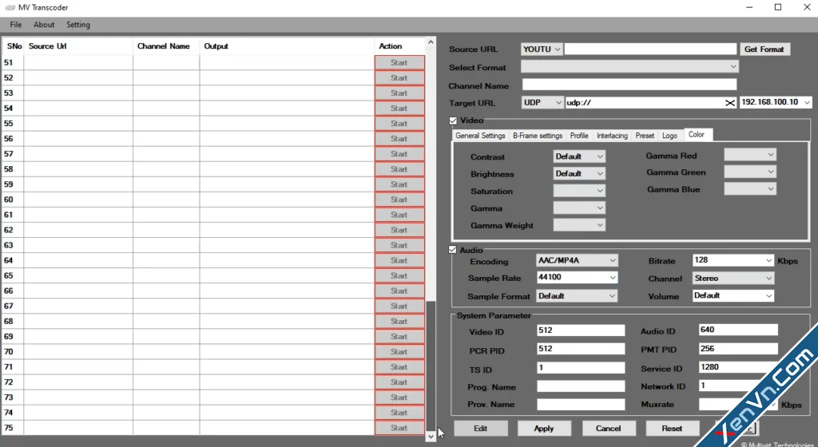
Task: Click the Prog. Name field
Action: [581, 386]
